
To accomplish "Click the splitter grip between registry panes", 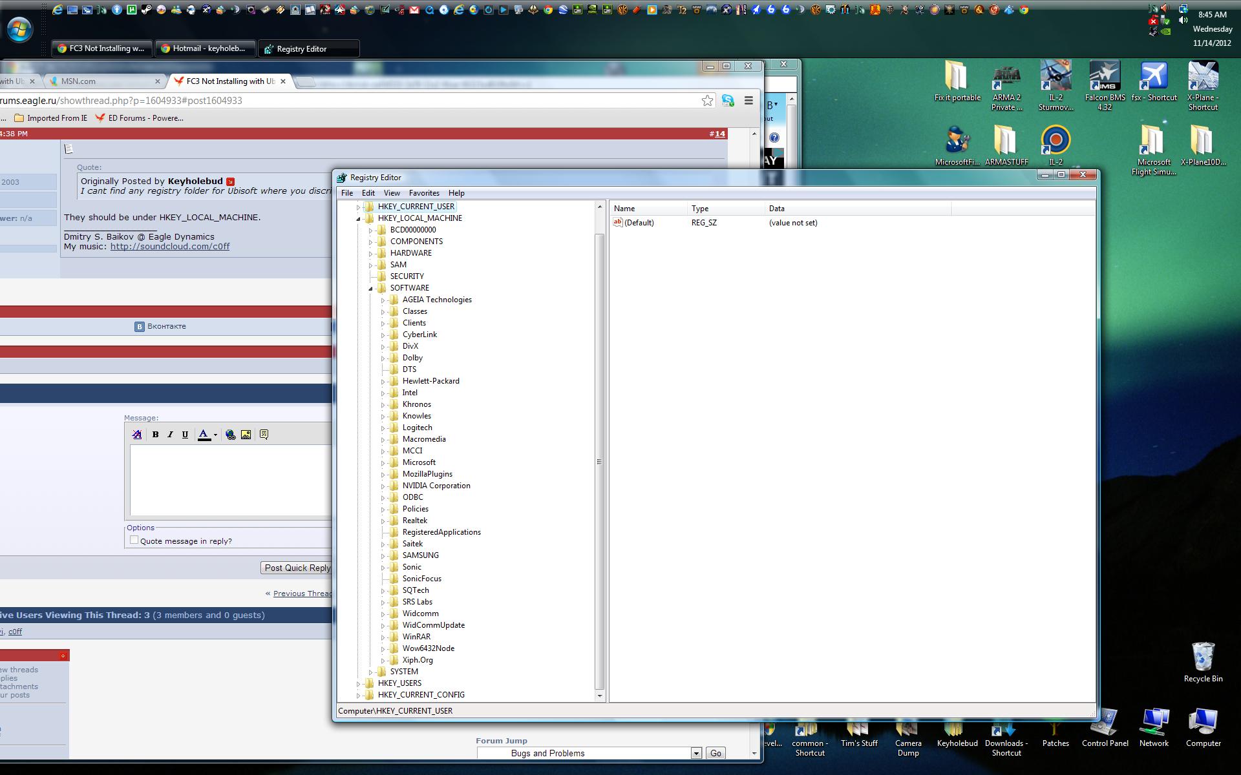I will click(x=607, y=451).
